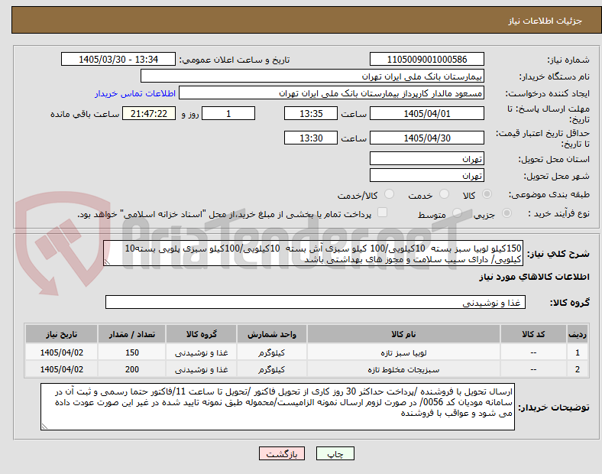The height and width of the screenshot is (474, 602).
Task: Toggle the اسناد خزانه اسلامی payment checkbox
Action: [x=383, y=213]
